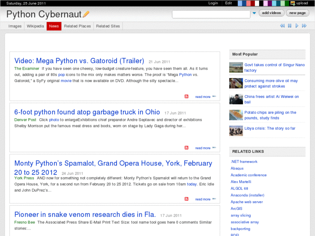Expand the blue dropdown arrow beside search box

coord(254,13)
